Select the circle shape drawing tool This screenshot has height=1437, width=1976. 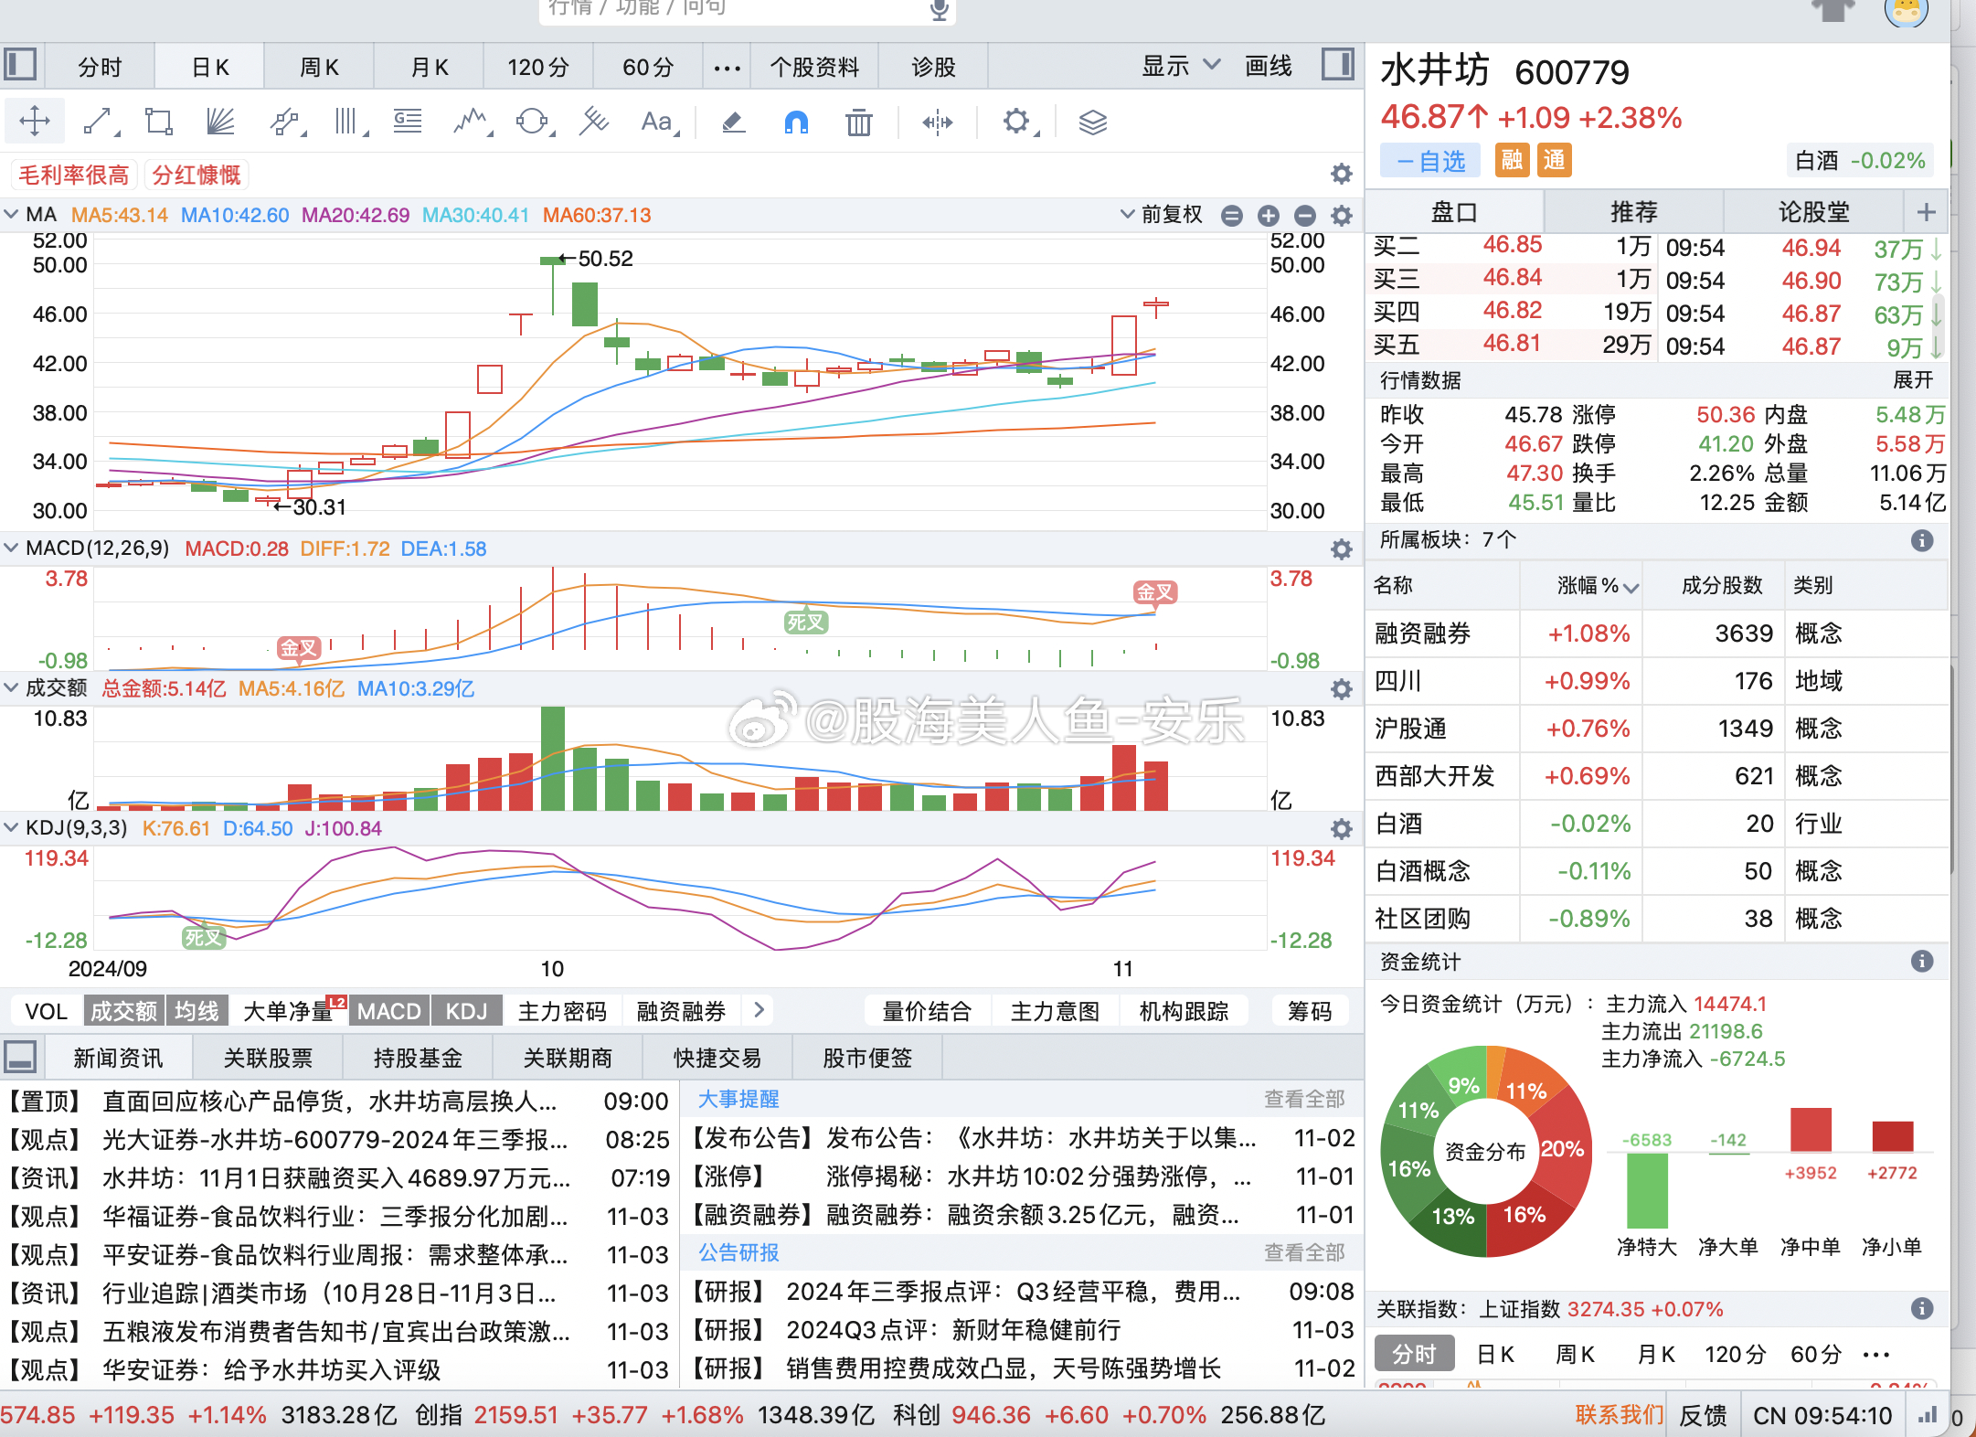click(534, 122)
